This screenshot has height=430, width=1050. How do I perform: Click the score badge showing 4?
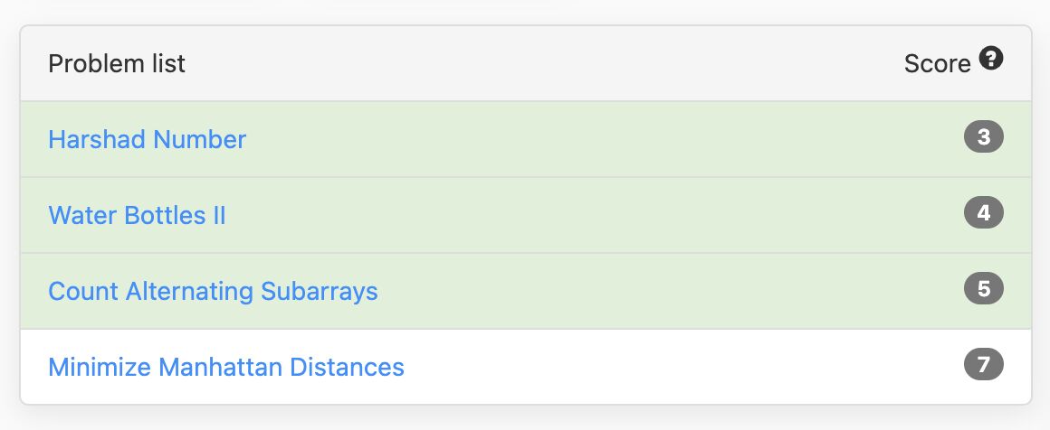point(984,212)
